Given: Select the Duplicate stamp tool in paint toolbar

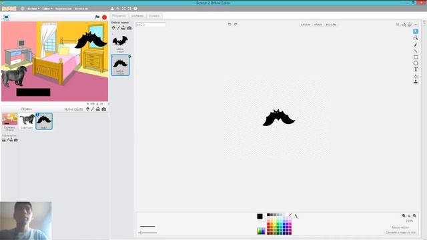Looking at the screenshot, I should click(416, 81).
